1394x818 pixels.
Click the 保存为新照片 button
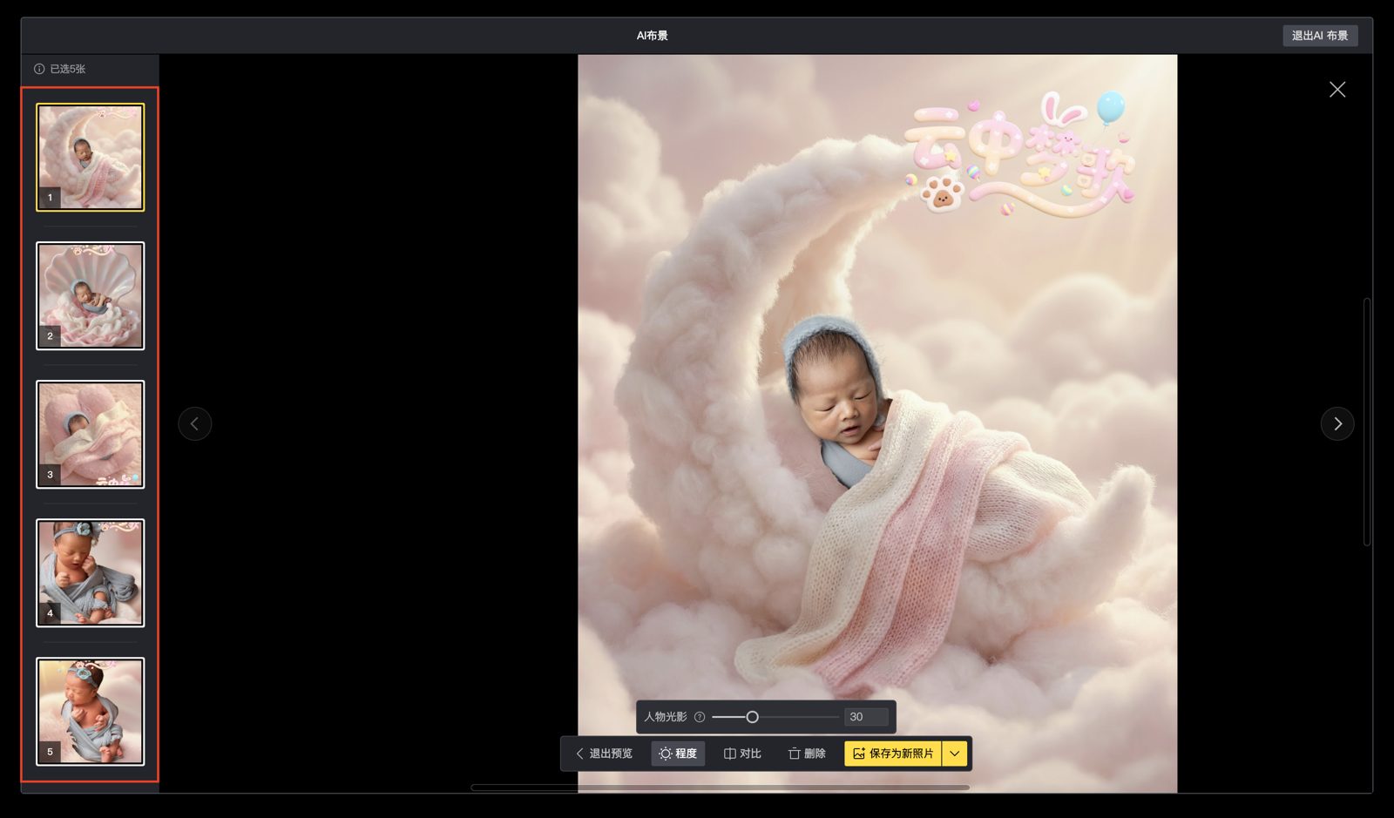893,754
